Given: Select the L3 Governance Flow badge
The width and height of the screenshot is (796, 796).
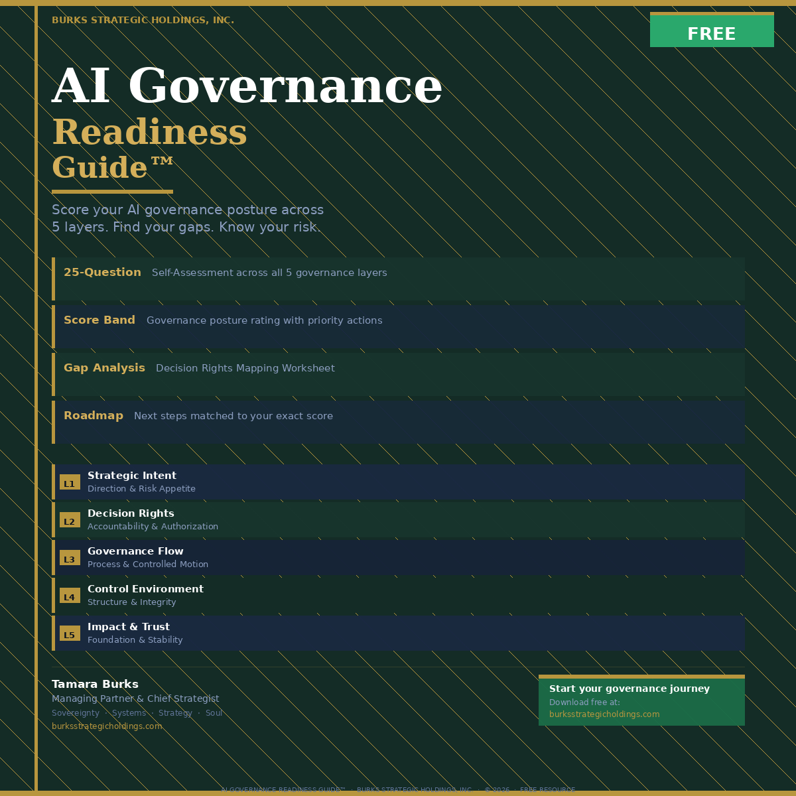Looking at the screenshot, I should click(70, 559).
